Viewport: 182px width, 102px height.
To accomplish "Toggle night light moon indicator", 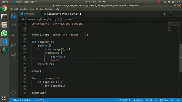I will 165,2.
